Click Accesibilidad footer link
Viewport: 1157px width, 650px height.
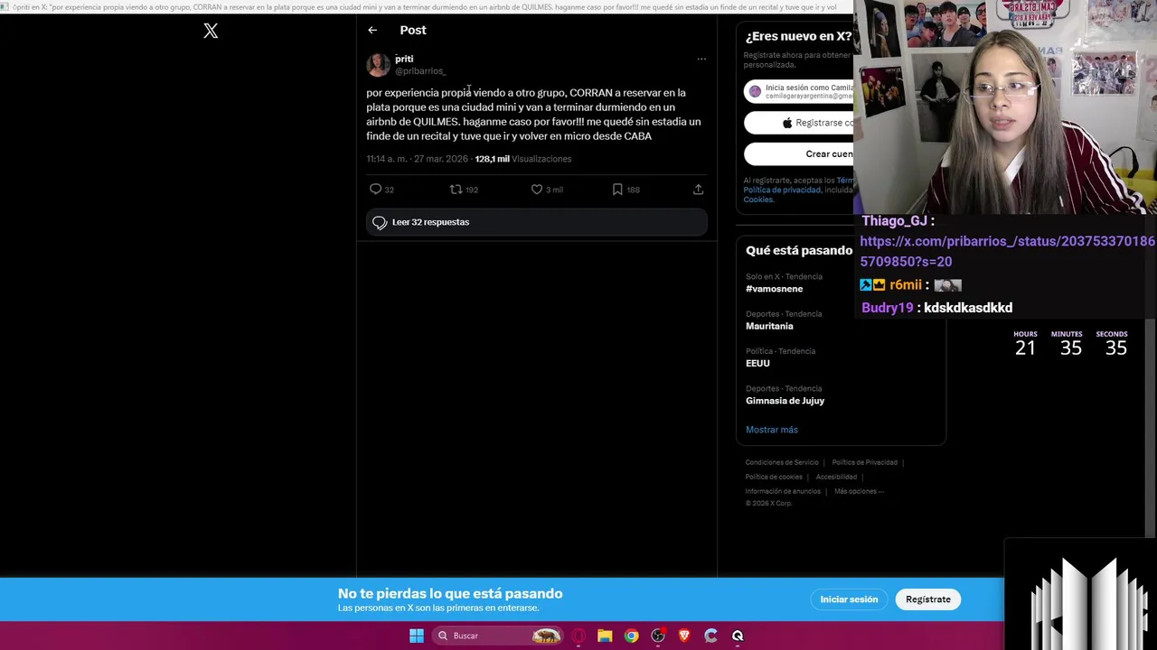tap(836, 477)
